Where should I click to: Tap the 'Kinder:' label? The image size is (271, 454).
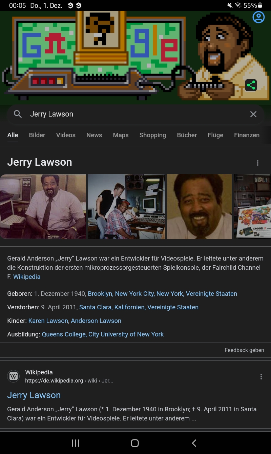point(17,321)
